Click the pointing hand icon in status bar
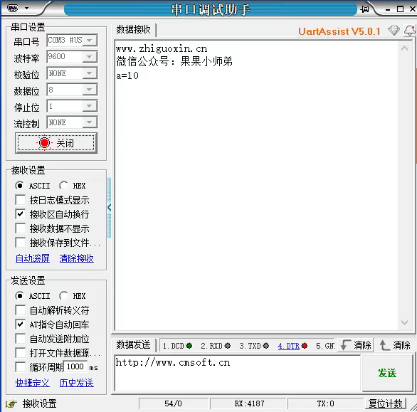 click(11, 403)
